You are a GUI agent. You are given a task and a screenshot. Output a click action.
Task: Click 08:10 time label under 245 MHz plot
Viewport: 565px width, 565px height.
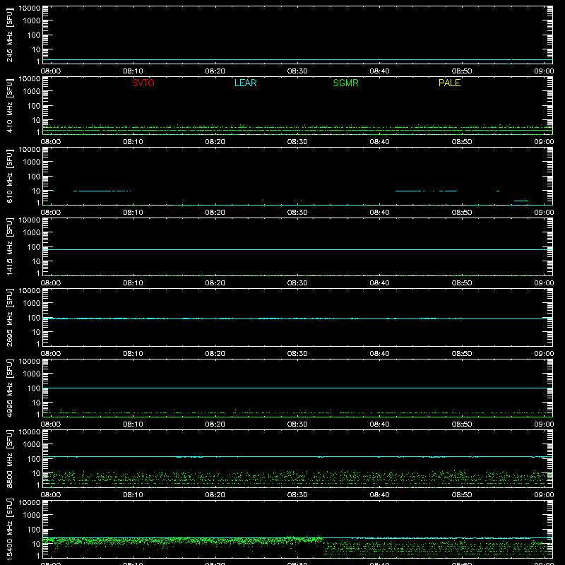point(133,71)
